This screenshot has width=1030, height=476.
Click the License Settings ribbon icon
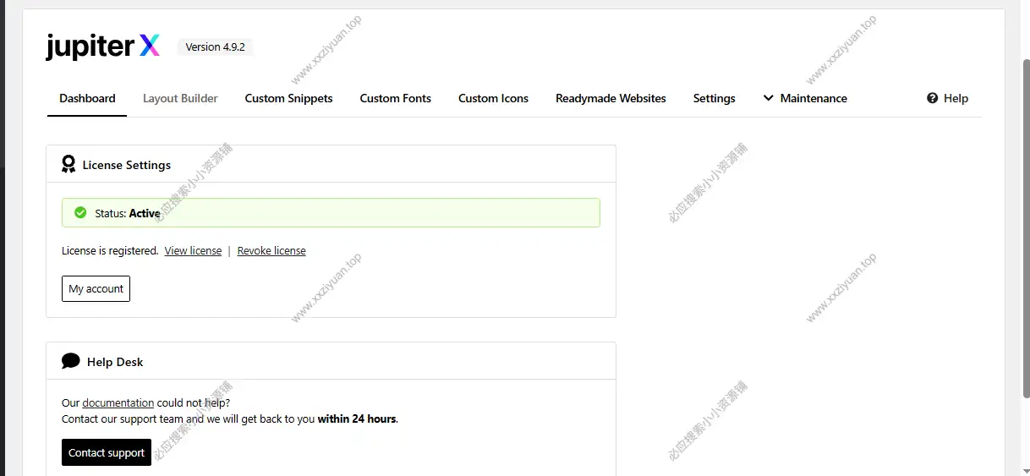pos(68,165)
